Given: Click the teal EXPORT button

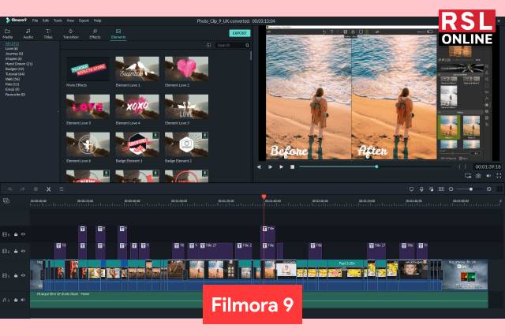Looking at the screenshot, I should [x=240, y=33].
